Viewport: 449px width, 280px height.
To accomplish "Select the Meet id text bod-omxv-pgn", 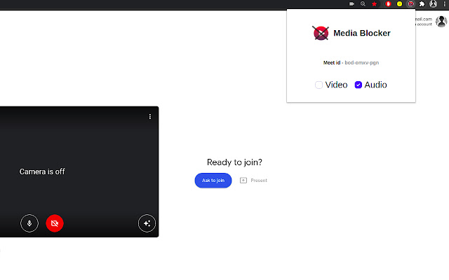I will 362,62.
